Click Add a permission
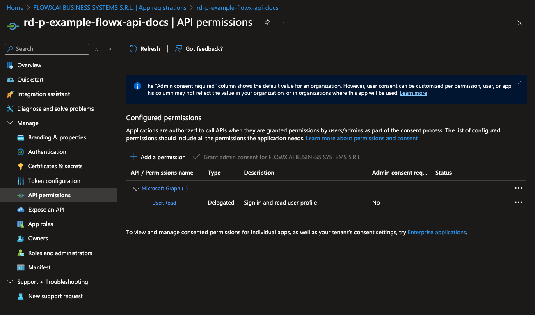 point(158,157)
